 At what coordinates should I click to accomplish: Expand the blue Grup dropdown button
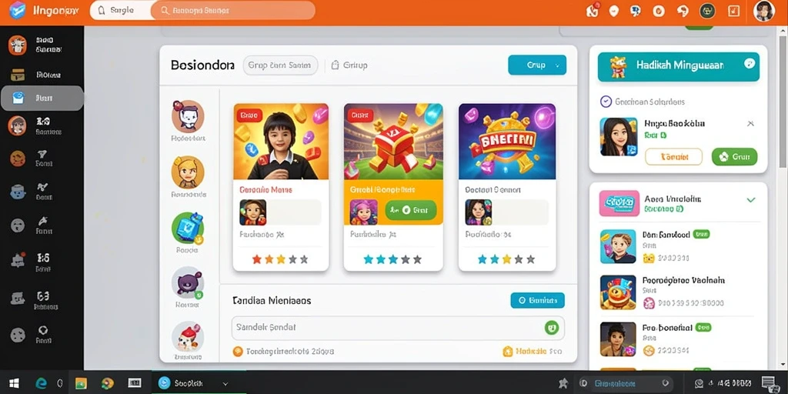(x=537, y=65)
